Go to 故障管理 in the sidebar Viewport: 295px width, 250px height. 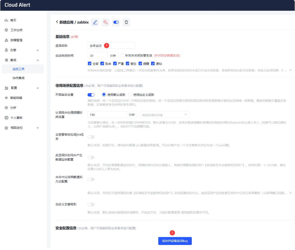coord(16,40)
